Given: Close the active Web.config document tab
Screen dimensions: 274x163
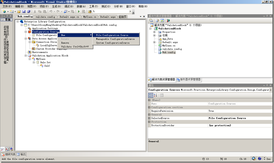Looking at the screenshot, I should 144,16.
